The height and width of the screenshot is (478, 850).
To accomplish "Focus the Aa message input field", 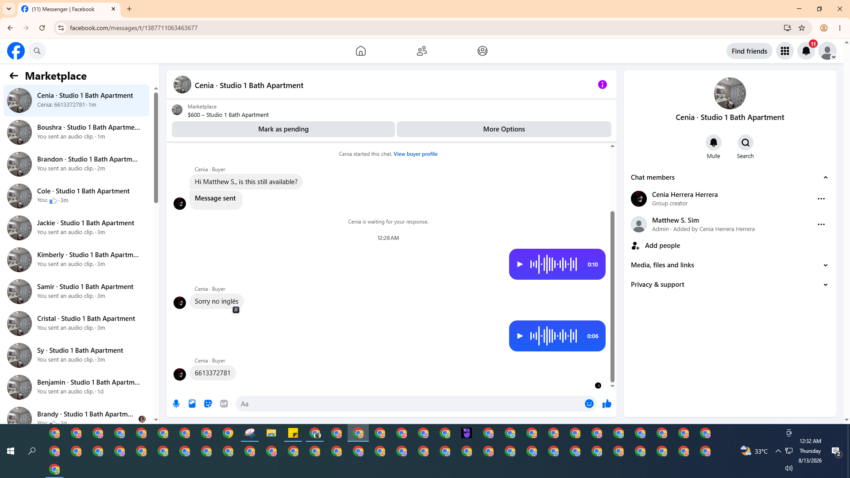I will [410, 404].
